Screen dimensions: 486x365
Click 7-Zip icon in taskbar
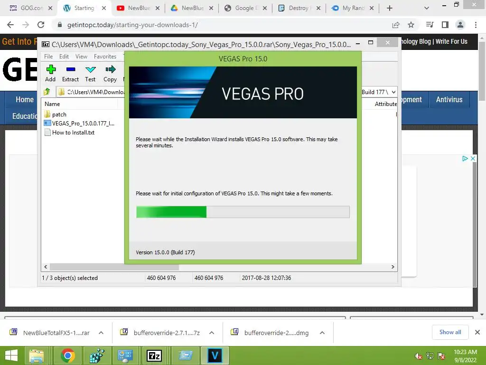pyautogui.click(x=154, y=355)
